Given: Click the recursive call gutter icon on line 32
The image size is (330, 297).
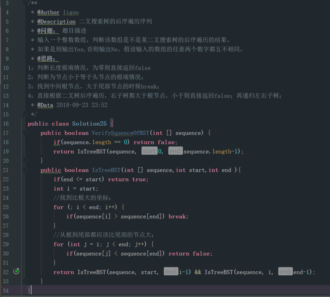Looking at the screenshot, I should tap(16, 271).
